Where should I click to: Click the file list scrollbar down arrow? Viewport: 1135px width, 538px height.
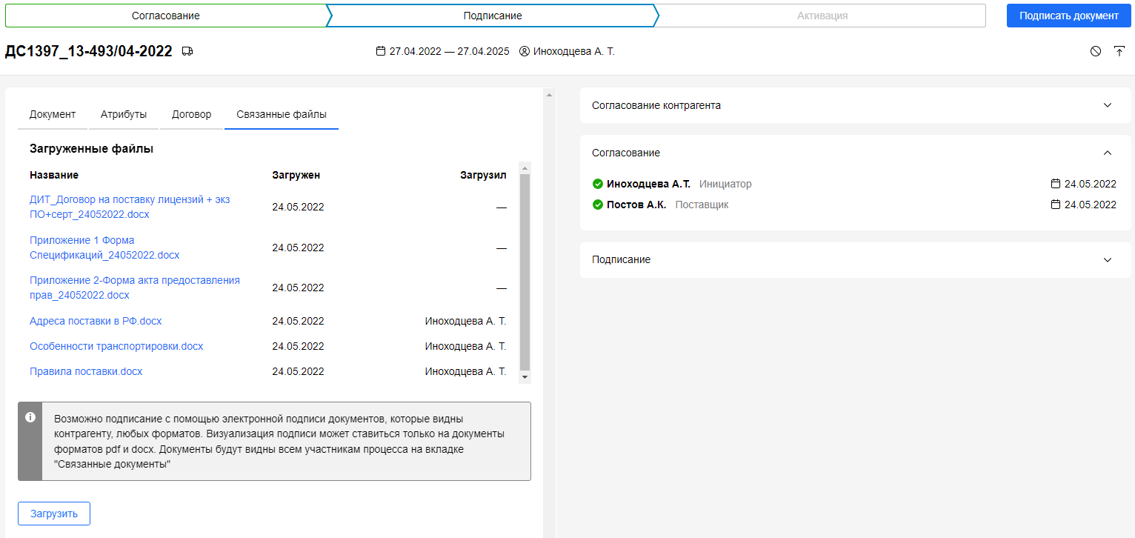[x=525, y=377]
